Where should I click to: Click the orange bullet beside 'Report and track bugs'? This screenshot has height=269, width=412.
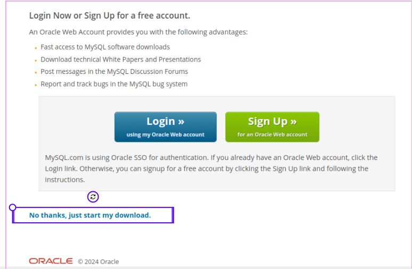coord(35,85)
